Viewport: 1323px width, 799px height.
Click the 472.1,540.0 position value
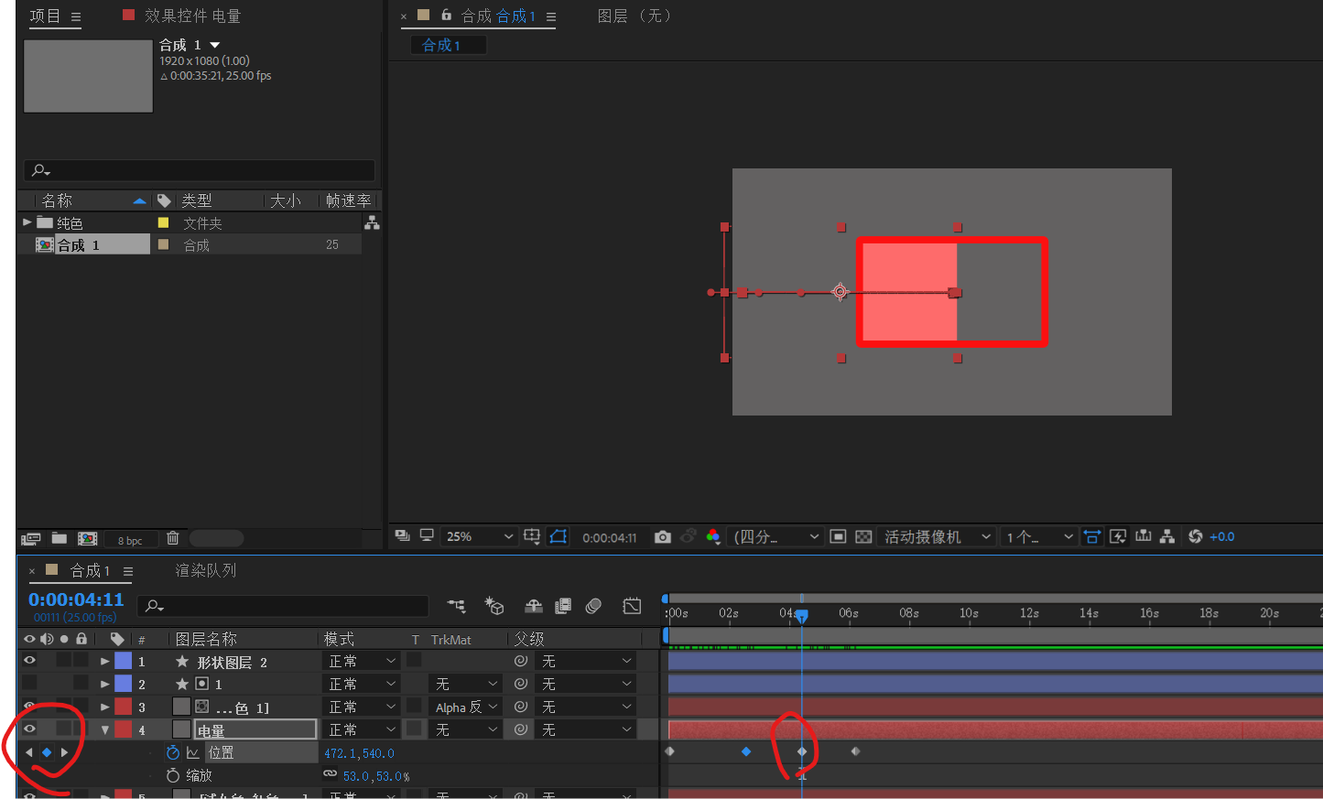(359, 753)
